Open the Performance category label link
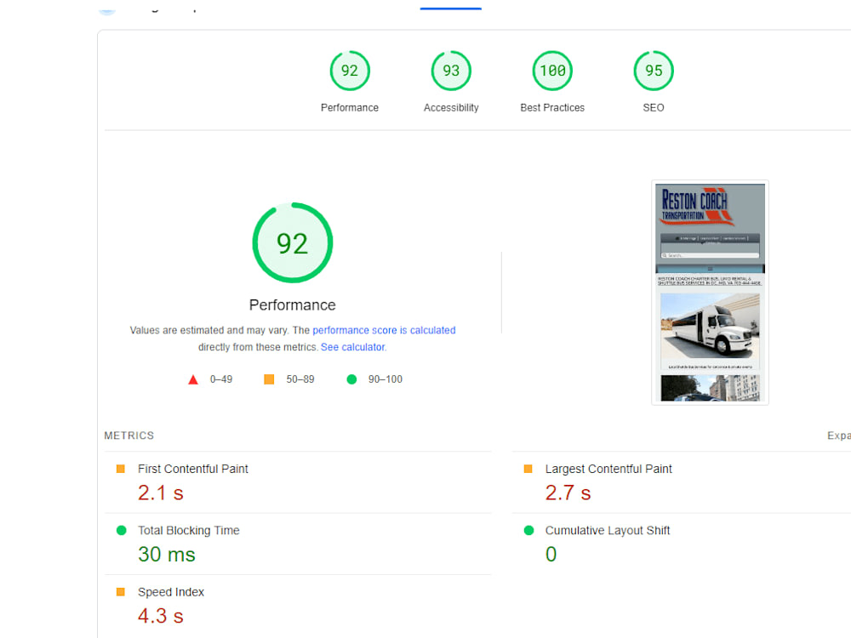 pyautogui.click(x=350, y=107)
